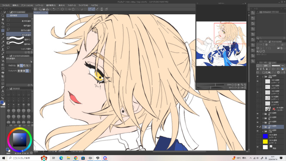The height and width of the screenshot is (161, 286).
Task: Toggle visibility of the paper layer
Action: pos(257,147)
